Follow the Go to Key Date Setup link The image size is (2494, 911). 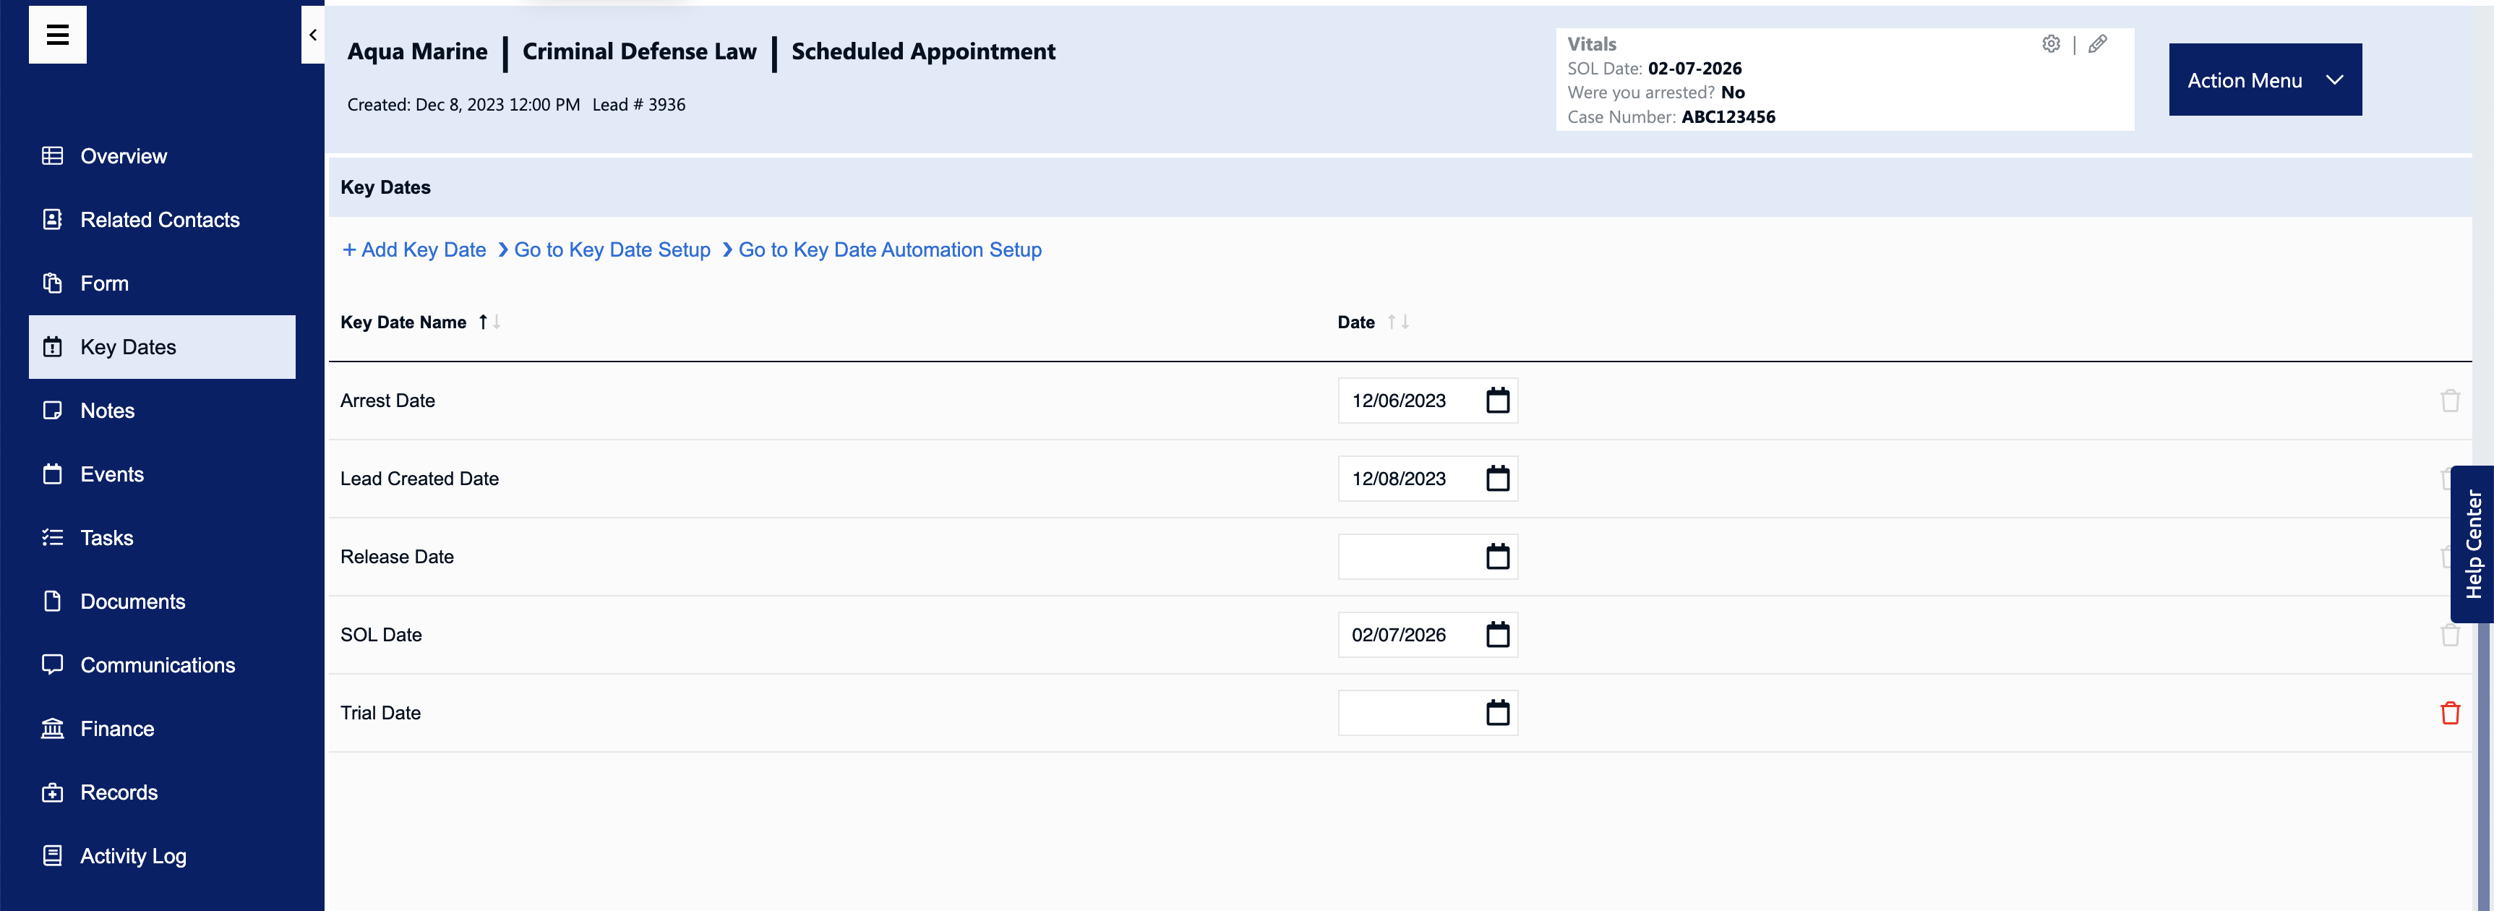[x=612, y=249]
